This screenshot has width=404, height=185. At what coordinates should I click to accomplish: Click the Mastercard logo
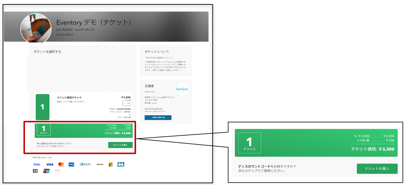tap(61, 164)
